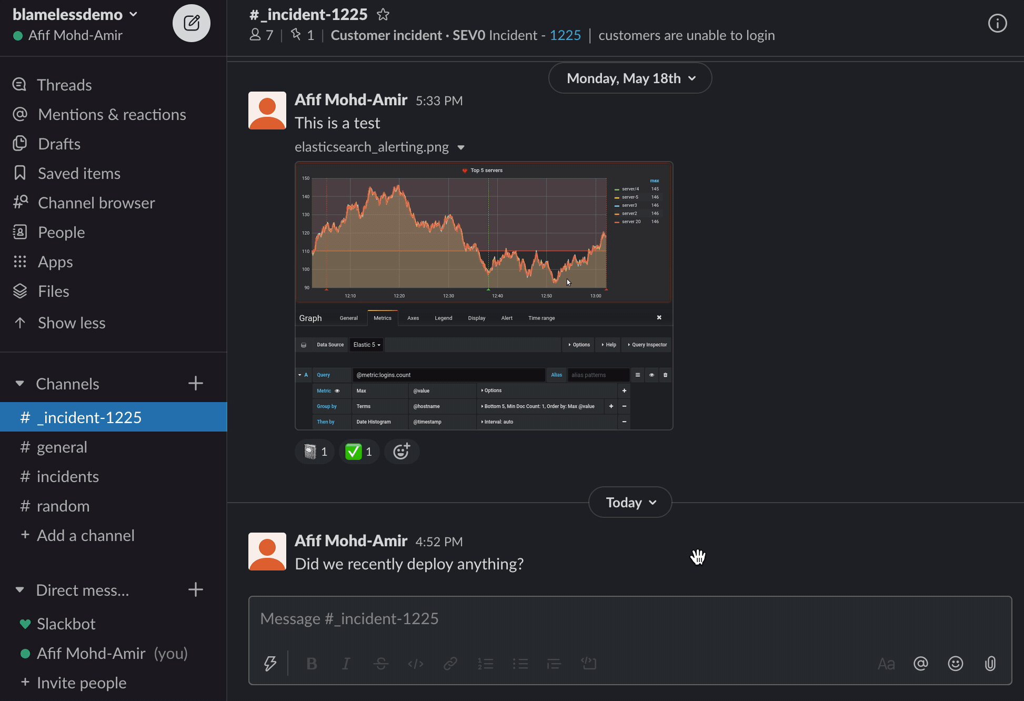This screenshot has height=701, width=1024.
Task: Click plus icon next to Direct messages
Action: pos(196,589)
